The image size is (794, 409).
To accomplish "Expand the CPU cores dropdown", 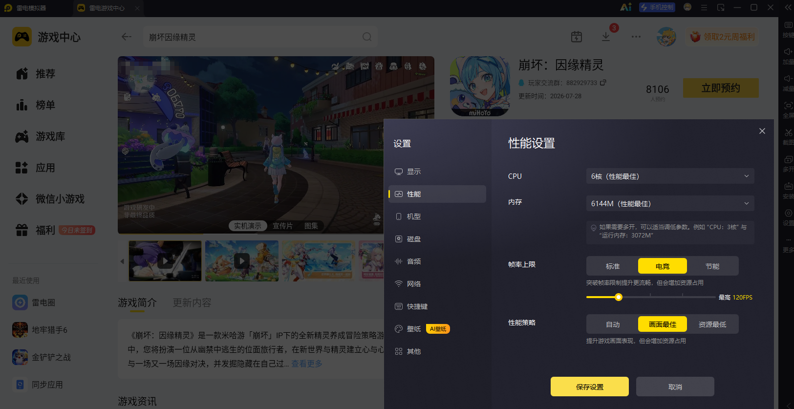I will [670, 176].
